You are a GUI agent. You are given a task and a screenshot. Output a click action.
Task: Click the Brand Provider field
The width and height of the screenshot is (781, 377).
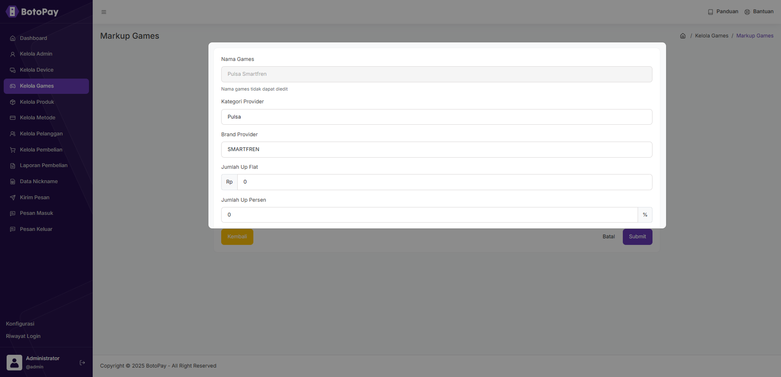pyautogui.click(x=437, y=149)
